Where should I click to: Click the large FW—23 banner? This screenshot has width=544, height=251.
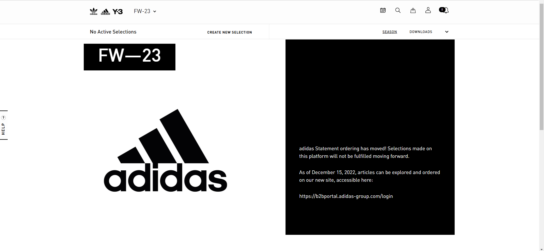(129, 57)
